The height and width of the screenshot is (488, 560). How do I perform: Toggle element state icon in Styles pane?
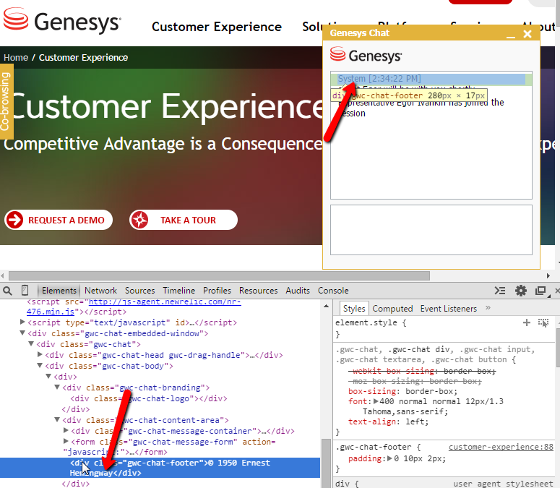click(x=543, y=322)
